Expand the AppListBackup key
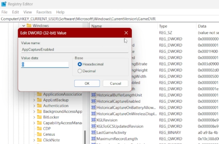The image size is (219, 144). point(34,100)
